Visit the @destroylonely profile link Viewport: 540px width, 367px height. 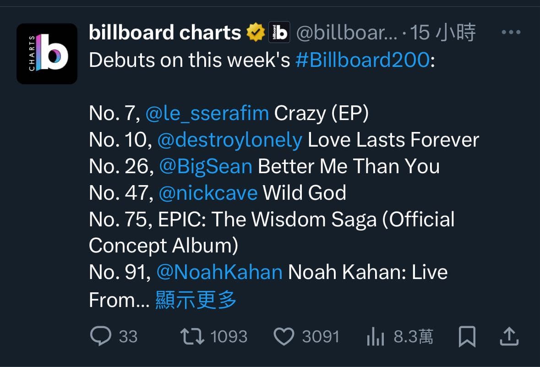[x=230, y=140]
